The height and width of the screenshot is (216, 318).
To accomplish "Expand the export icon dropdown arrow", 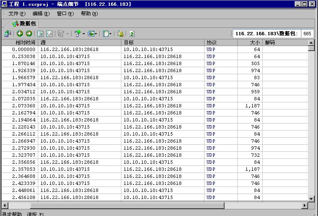I will (x=96, y=34).
